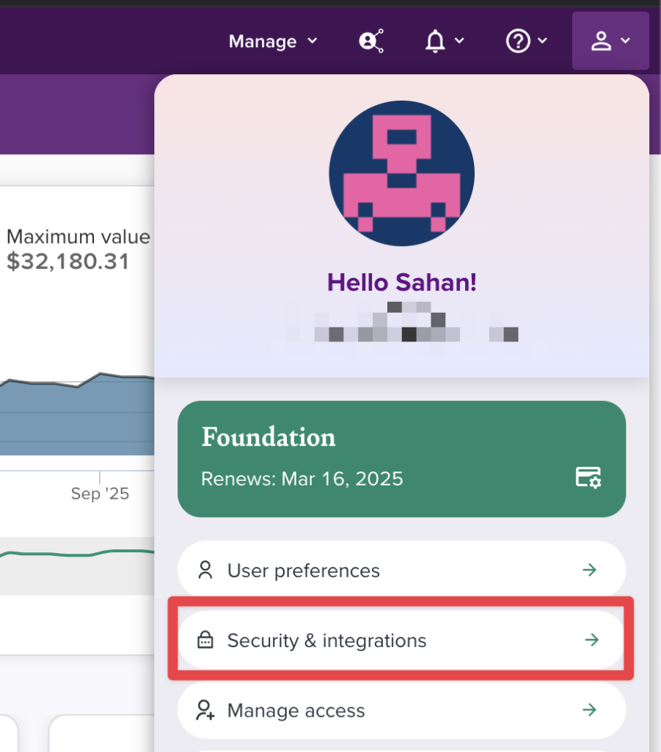Screen dimensions: 661x752
Task: Open User preferences menu item
Action: coord(304,571)
